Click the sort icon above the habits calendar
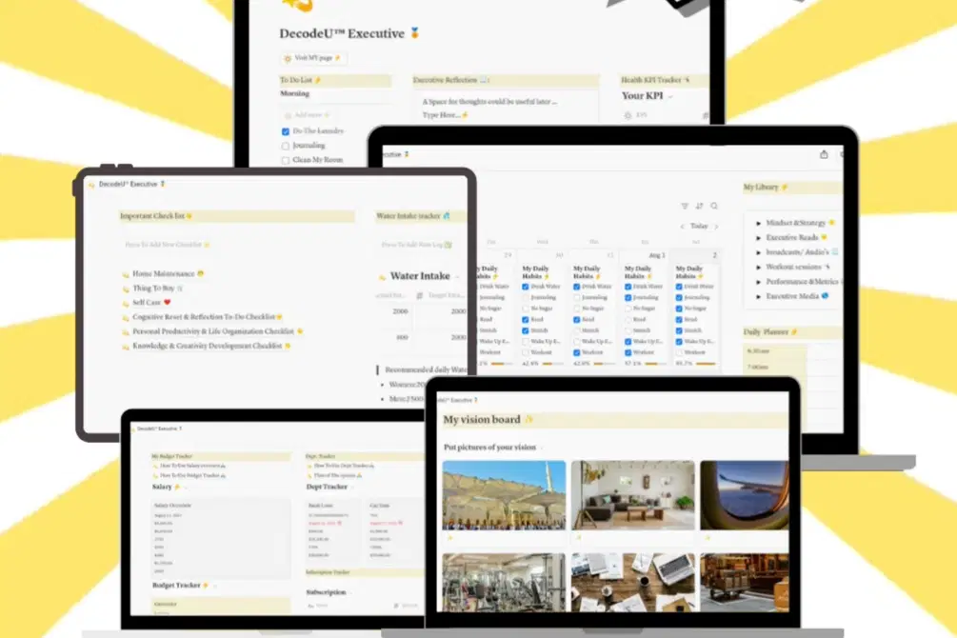Viewport: 957px width, 638px height. point(699,206)
